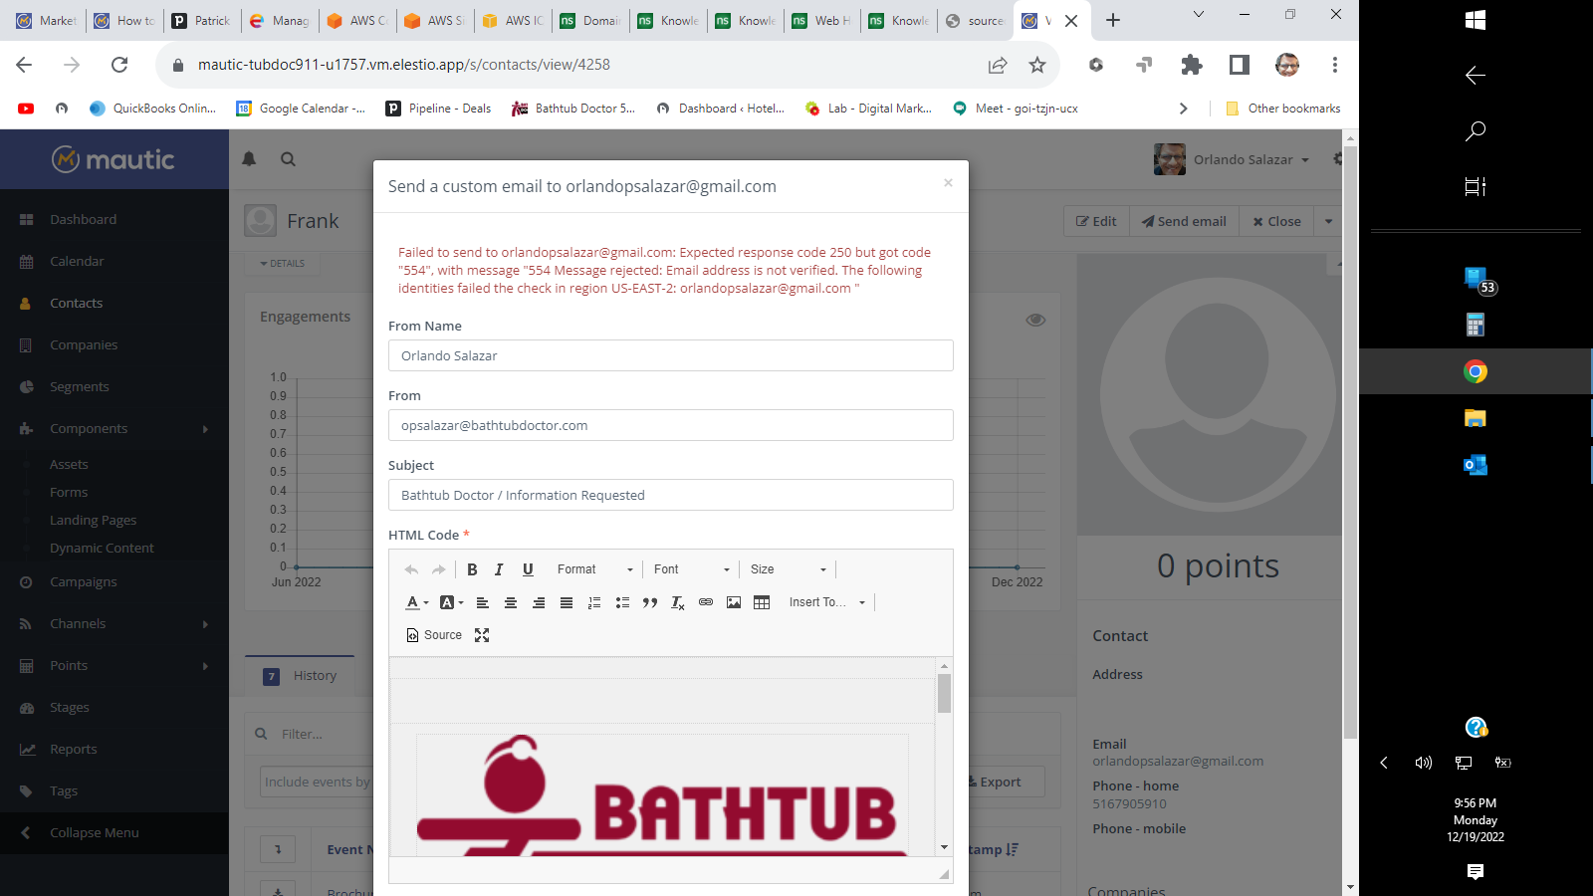Open Contacts in the Mautic sidebar
1593x896 pixels.
point(76,304)
